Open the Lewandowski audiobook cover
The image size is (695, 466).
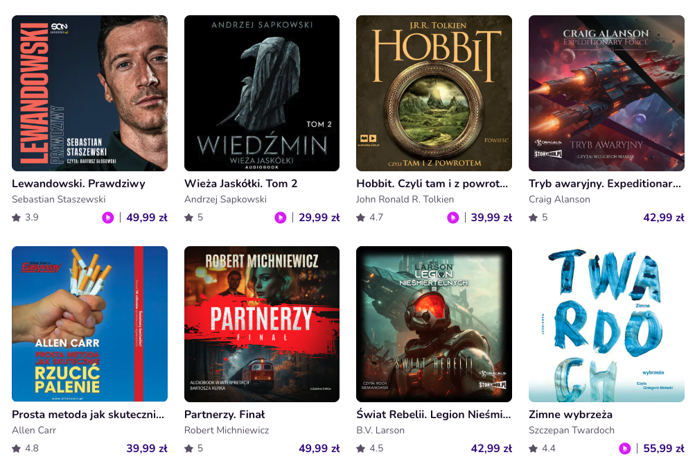(90, 94)
